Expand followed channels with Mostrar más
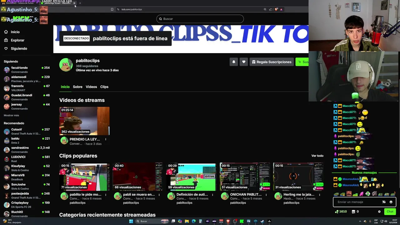The image size is (400, 225). pos(11,115)
